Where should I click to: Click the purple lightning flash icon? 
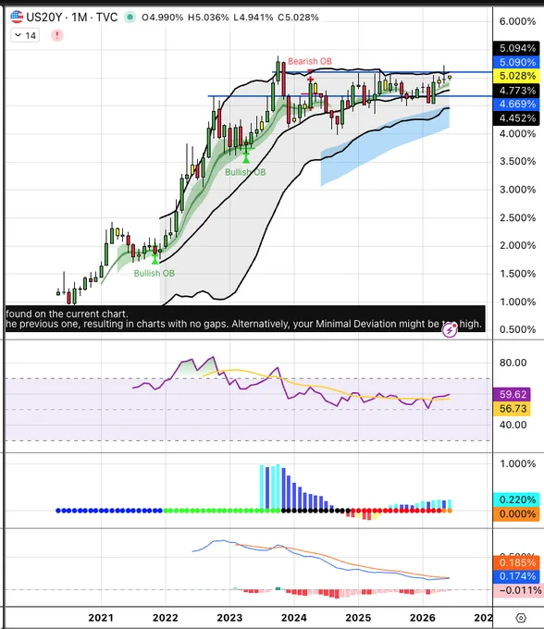pos(450,330)
